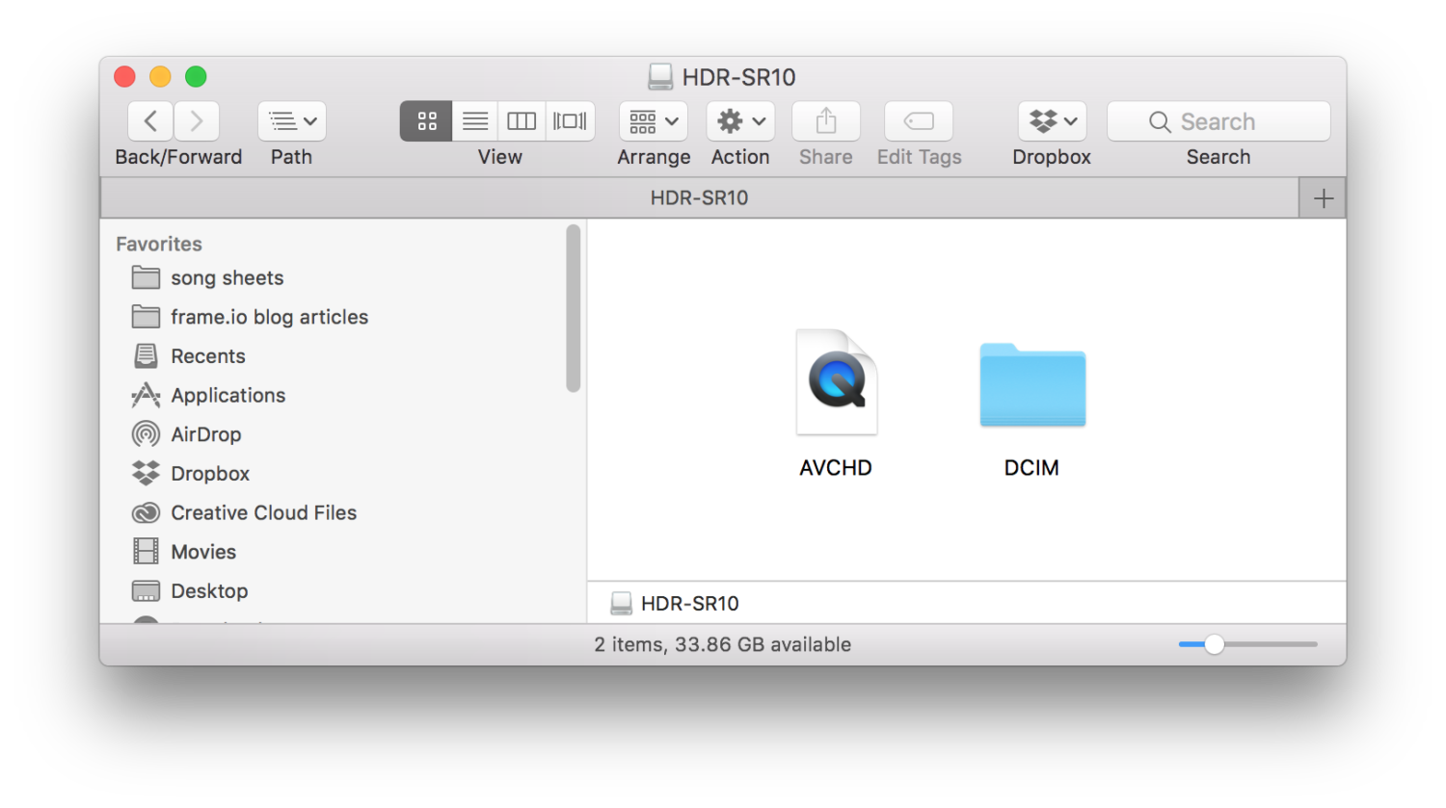Image resolution: width=1446 pixels, height=808 pixels.
Task: Open the Action gear menu
Action: pos(740,121)
